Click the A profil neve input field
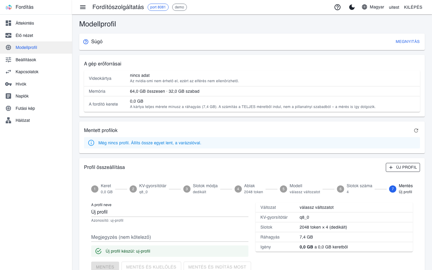Screen dimensions: 432x270 170,212
